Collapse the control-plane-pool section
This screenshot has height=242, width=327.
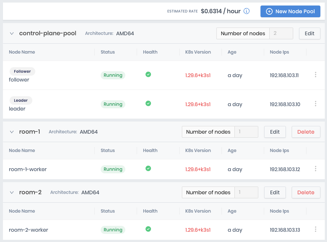coord(12,33)
